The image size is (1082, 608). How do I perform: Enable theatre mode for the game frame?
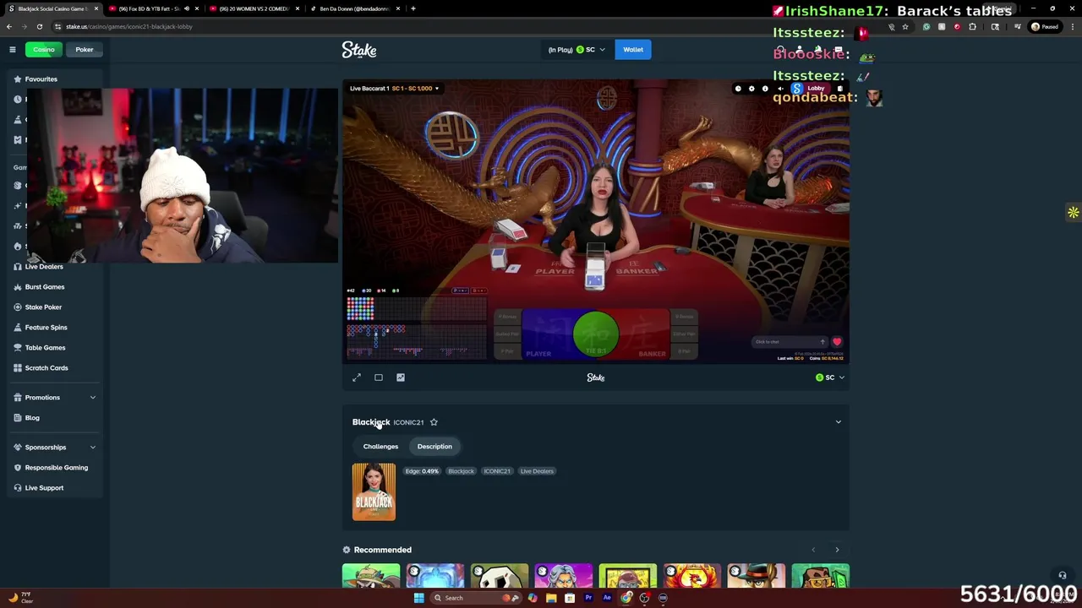point(379,377)
